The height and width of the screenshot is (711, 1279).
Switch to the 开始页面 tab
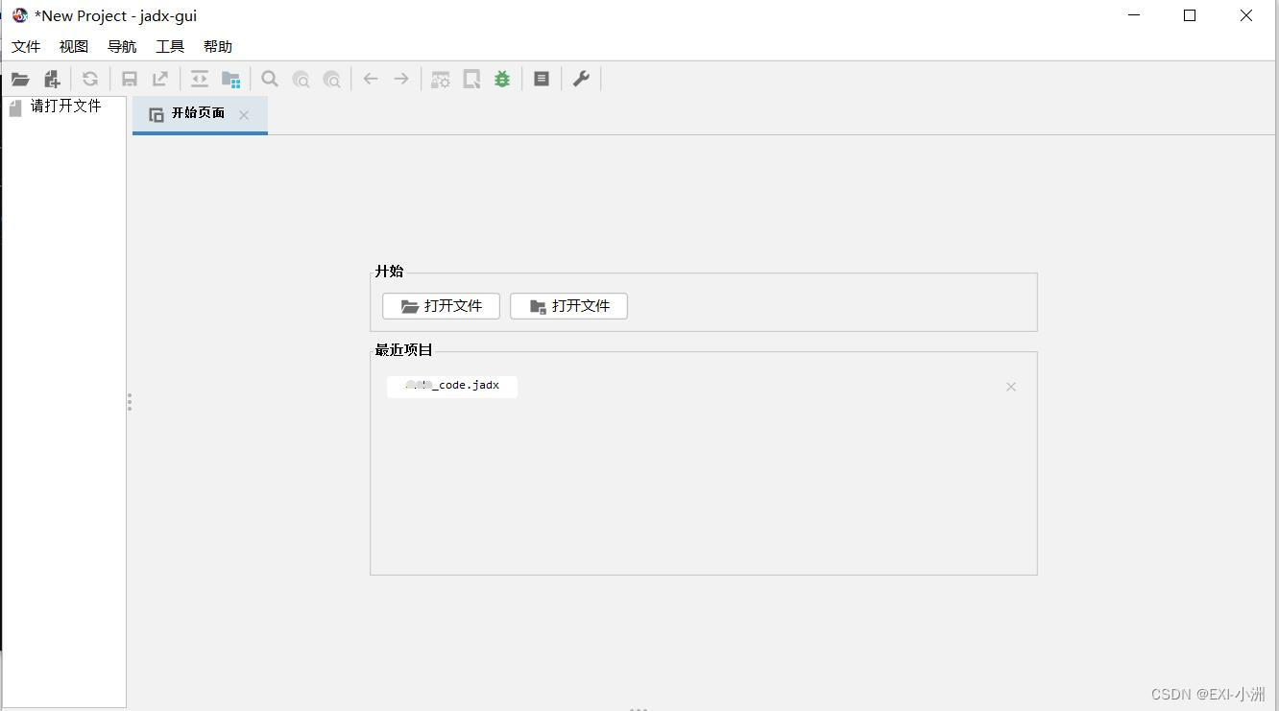[198, 113]
